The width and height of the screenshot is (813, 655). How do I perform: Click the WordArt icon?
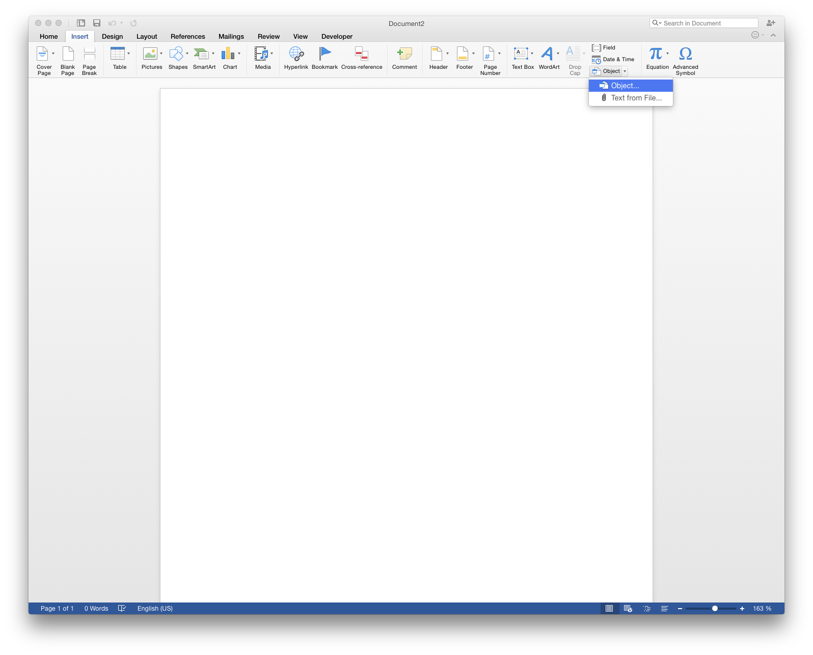coord(547,54)
